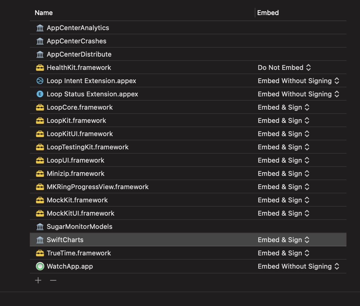Select the Loop Intent Extension.appex name text

coord(91,81)
